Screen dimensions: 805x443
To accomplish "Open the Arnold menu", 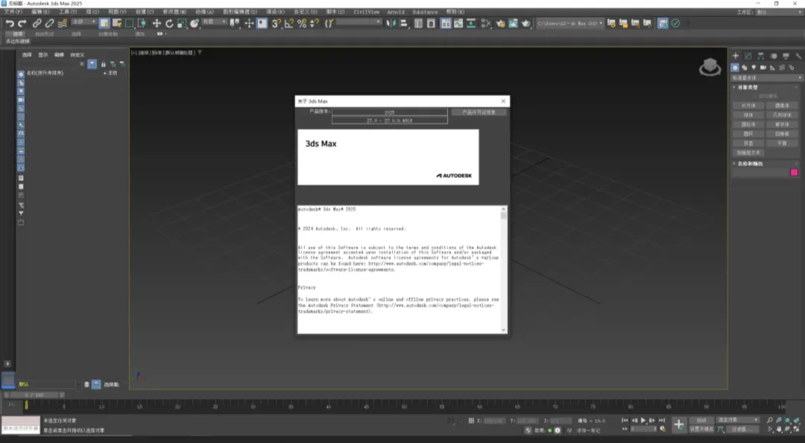I will pos(396,12).
